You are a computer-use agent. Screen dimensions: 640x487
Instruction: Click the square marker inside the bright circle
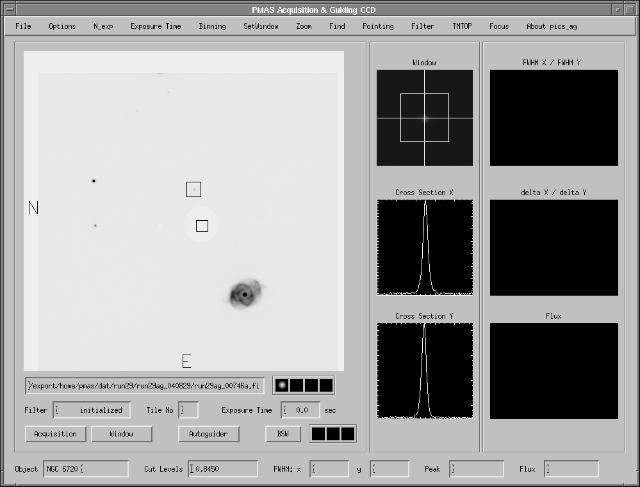(x=202, y=225)
